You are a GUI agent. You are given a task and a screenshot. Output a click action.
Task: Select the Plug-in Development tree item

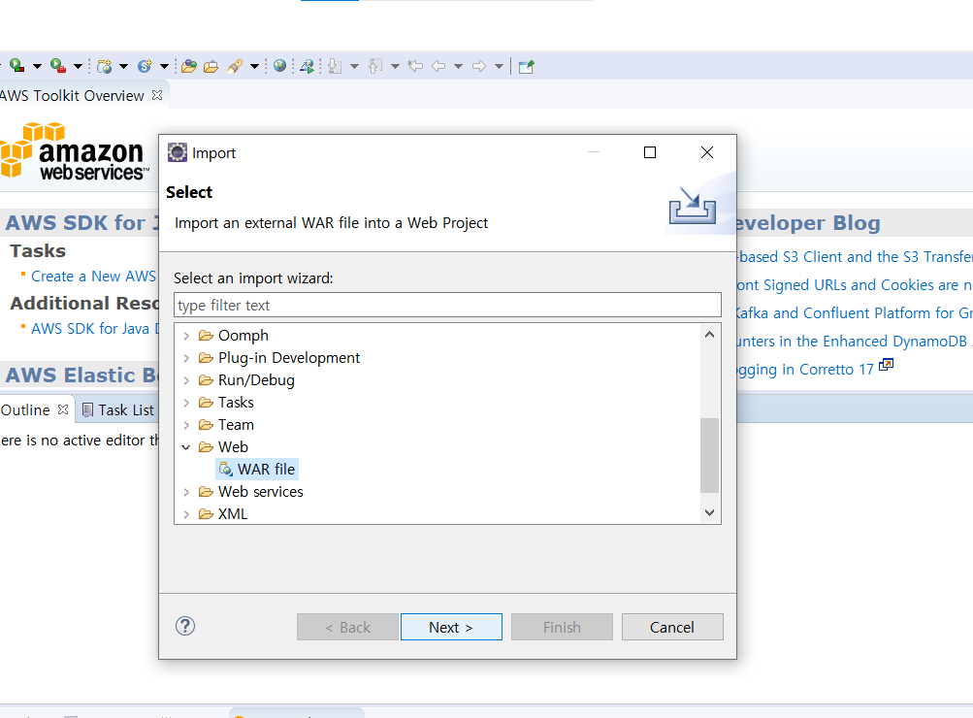[279, 358]
